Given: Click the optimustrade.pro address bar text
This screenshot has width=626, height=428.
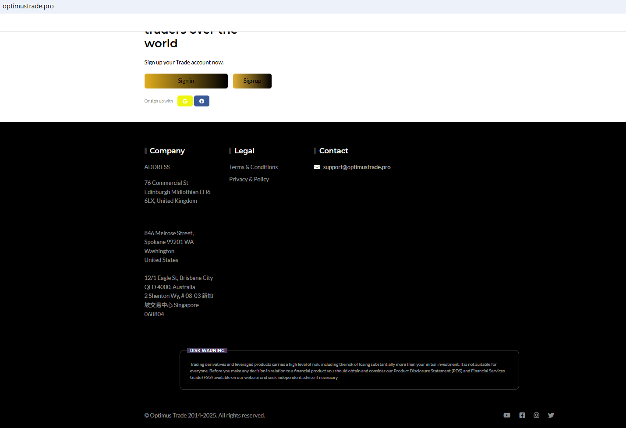Looking at the screenshot, I should 28,6.
